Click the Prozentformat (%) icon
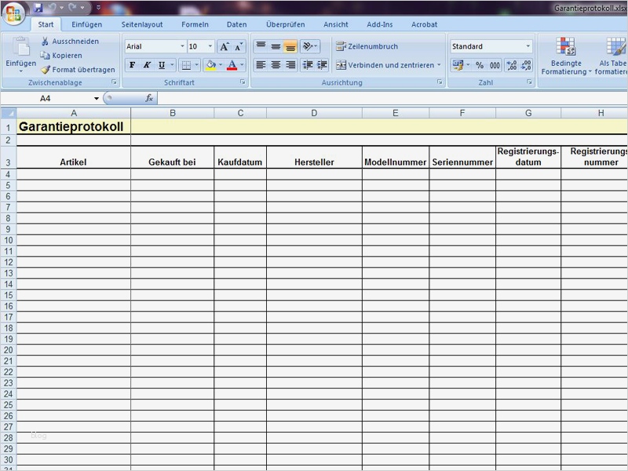This screenshot has width=628, height=471. 480,64
